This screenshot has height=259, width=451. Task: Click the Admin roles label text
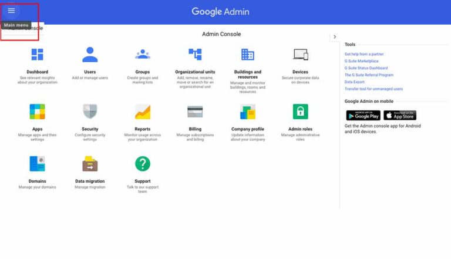click(301, 129)
